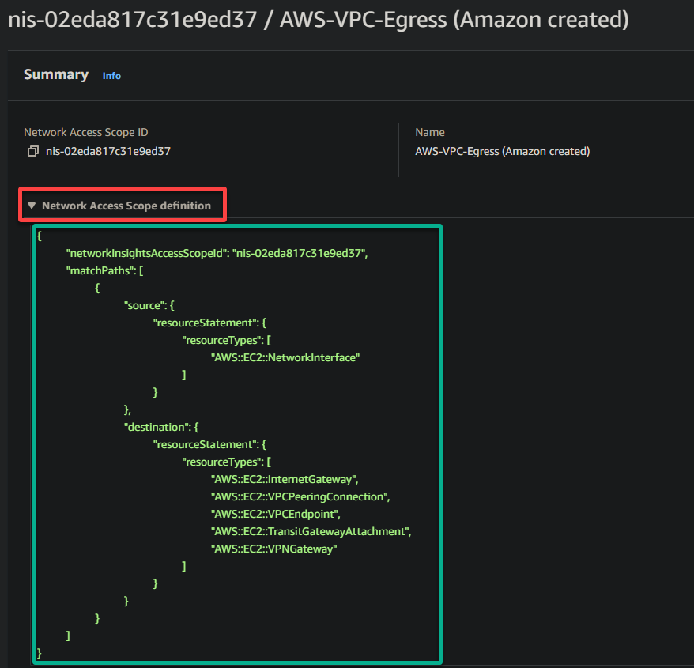Click AWS::EC2::VPNGateway in the JSON
This screenshot has height=668, width=694.
point(274,549)
